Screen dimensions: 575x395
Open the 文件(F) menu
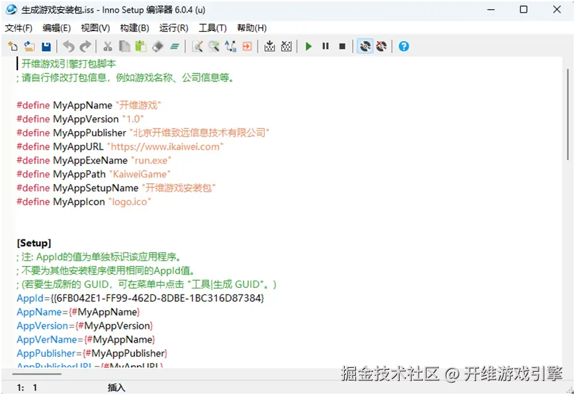(x=19, y=28)
